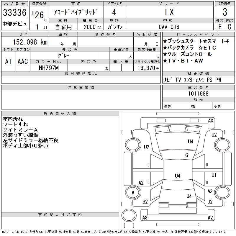Viewport: 236px width, 236px height.
Task: Click the U4 mark on the trunk lid
Action: click(x=189, y=196)
